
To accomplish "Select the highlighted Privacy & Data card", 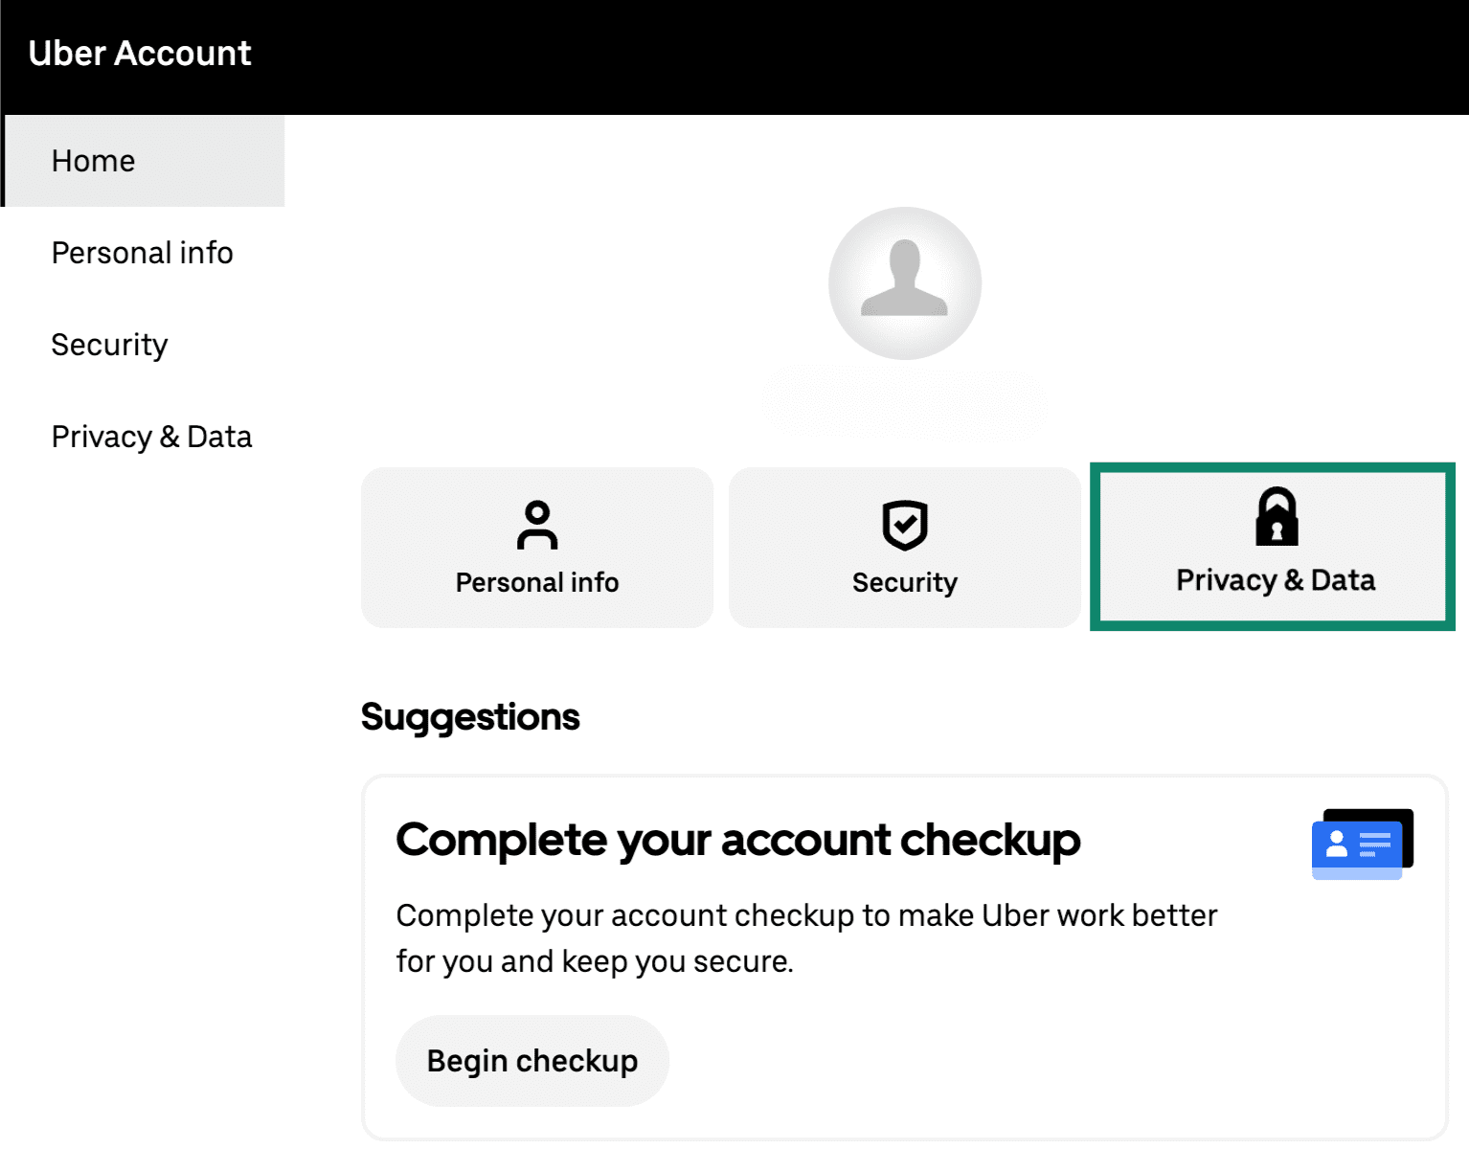I will pos(1272,547).
